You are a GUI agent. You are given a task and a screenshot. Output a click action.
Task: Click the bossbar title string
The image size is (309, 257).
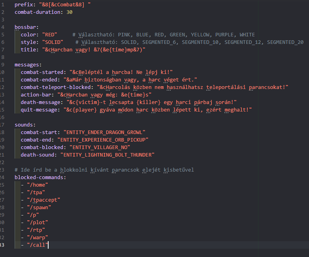[x=94, y=50]
